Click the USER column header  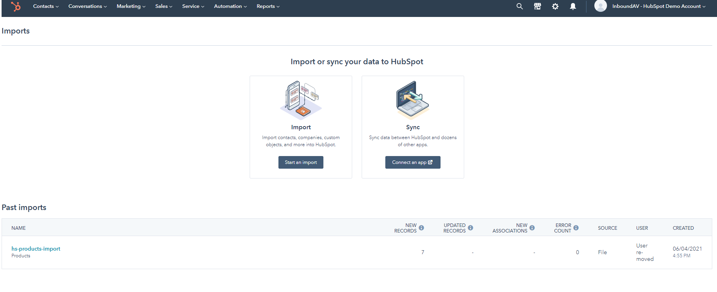tap(642, 228)
